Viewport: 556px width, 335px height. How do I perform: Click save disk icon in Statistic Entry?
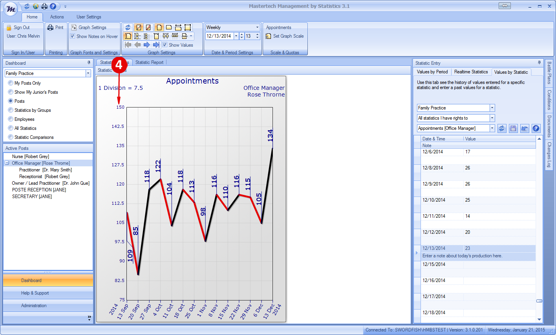[513, 128]
